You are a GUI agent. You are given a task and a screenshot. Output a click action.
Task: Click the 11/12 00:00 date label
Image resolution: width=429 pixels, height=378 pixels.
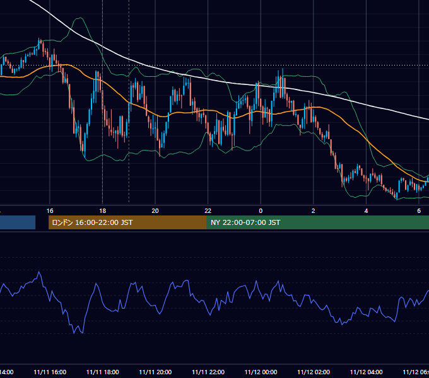coord(261,372)
